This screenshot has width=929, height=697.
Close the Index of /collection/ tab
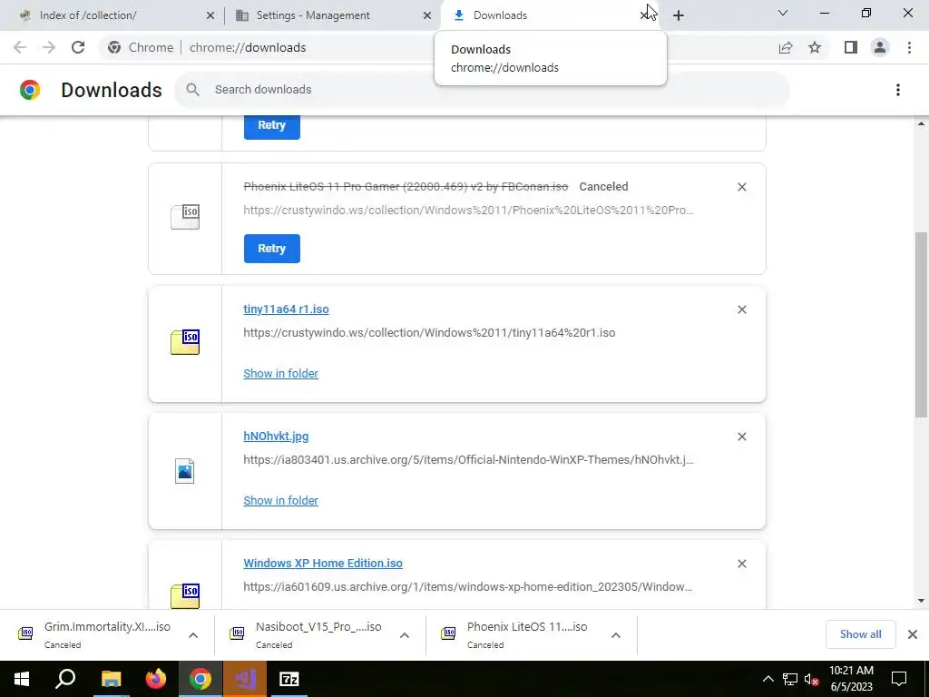tap(210, 15)
